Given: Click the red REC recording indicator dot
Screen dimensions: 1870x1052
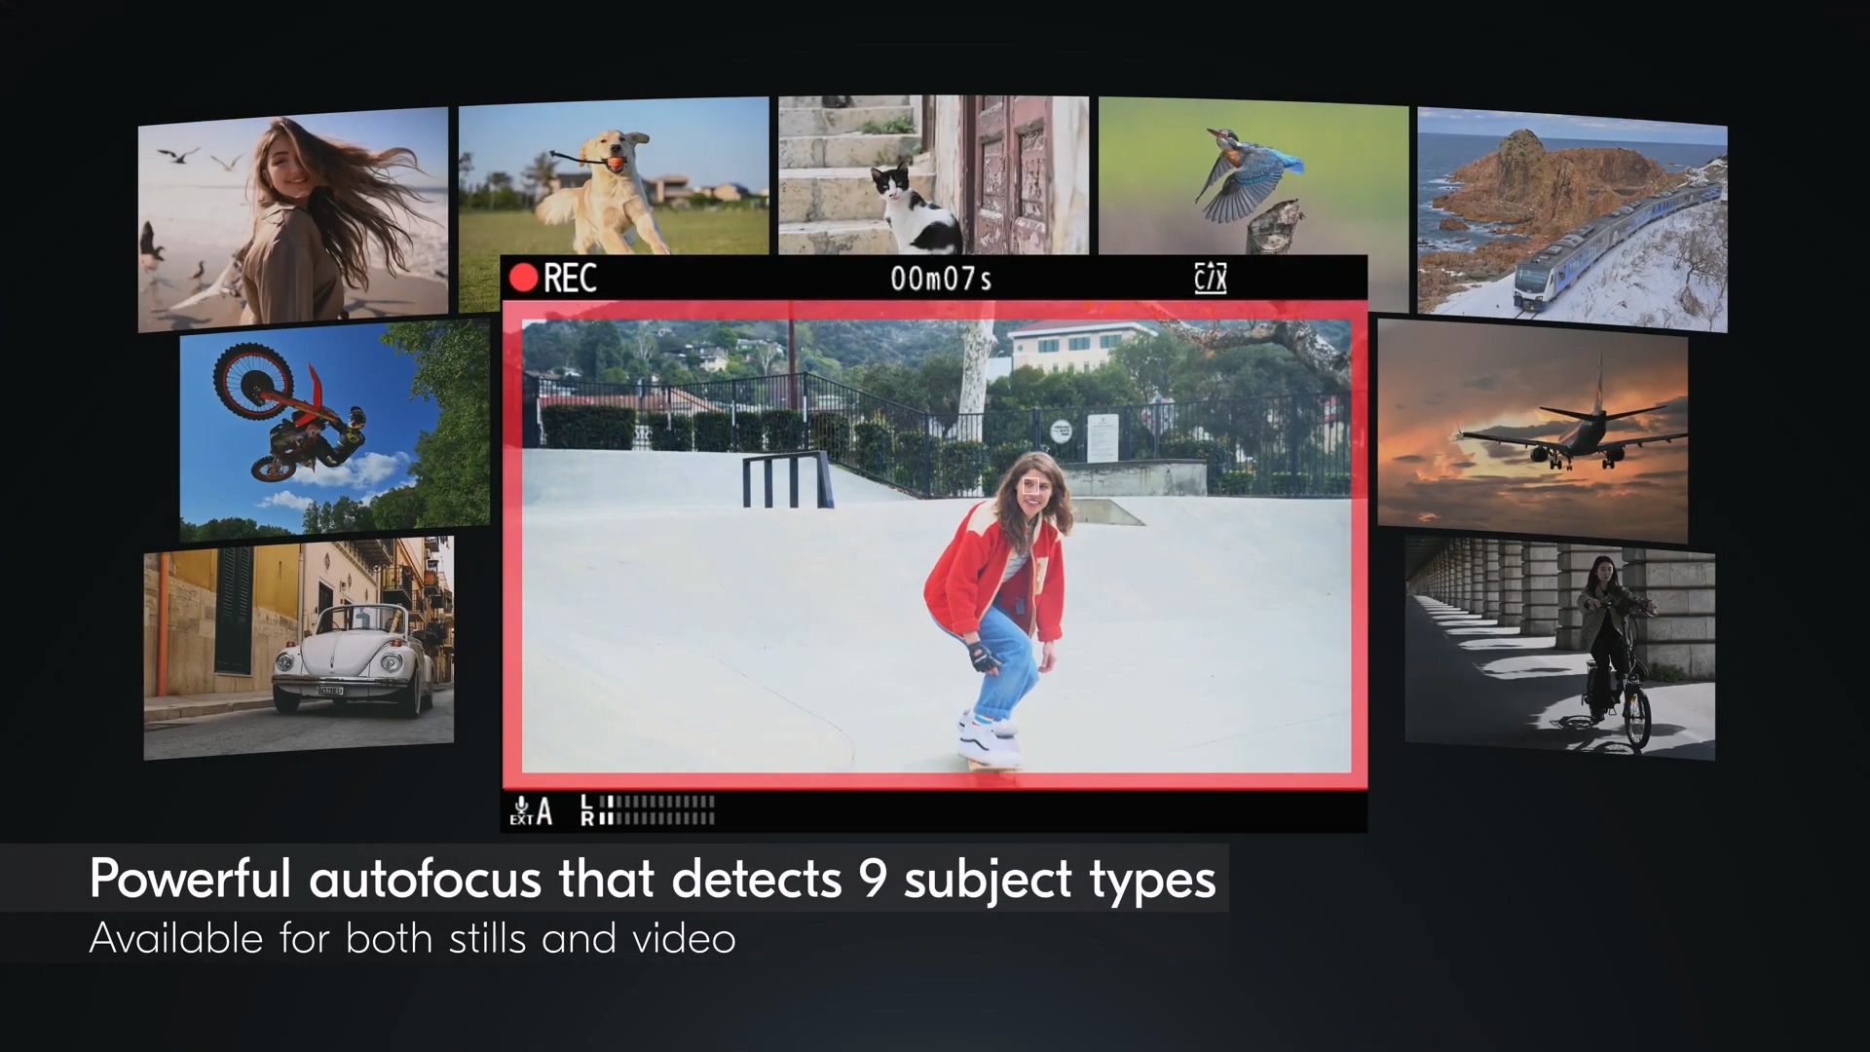Looking at the screenshot, I should tap(523, 279).
